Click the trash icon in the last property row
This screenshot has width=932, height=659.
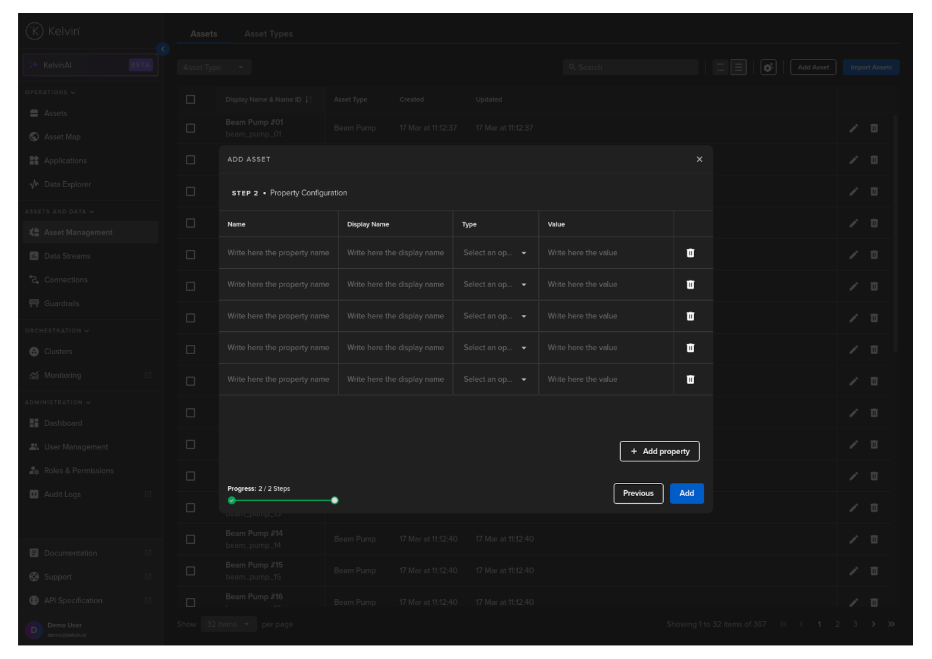click(690, 380)
